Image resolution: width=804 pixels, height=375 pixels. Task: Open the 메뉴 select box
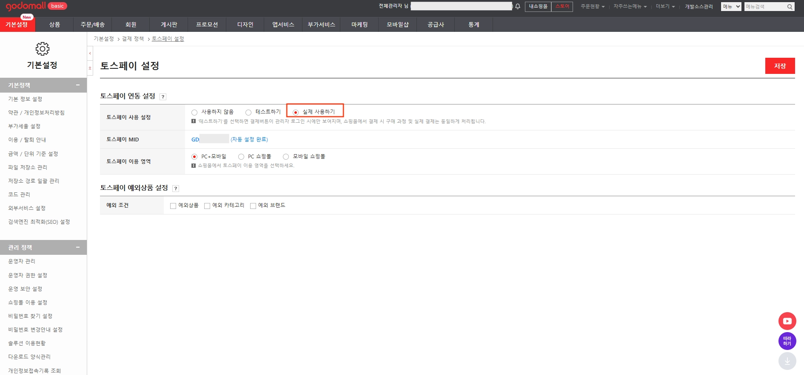(x=731, y=7)
